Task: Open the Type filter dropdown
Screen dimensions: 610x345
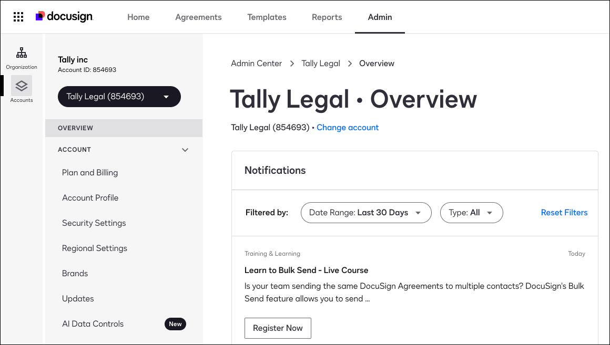Action: point(471,213)
